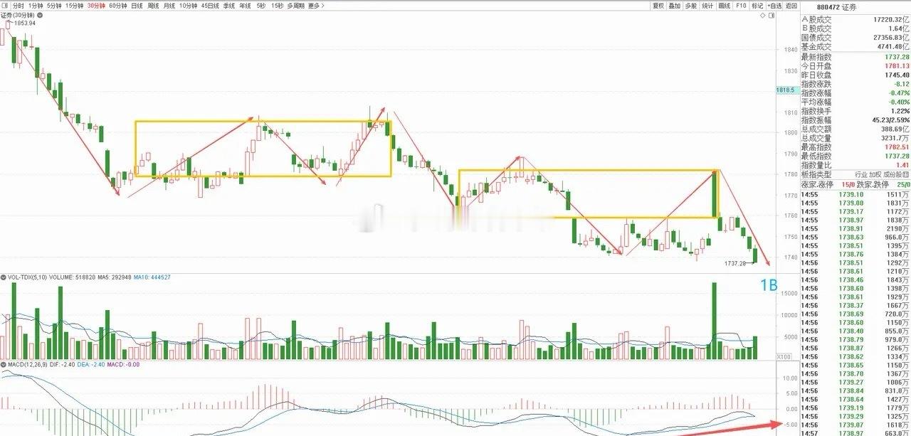Click the panel layout icon before 分时
The width and height of the screenshot is (911, 436).
(x=6, y=5)
